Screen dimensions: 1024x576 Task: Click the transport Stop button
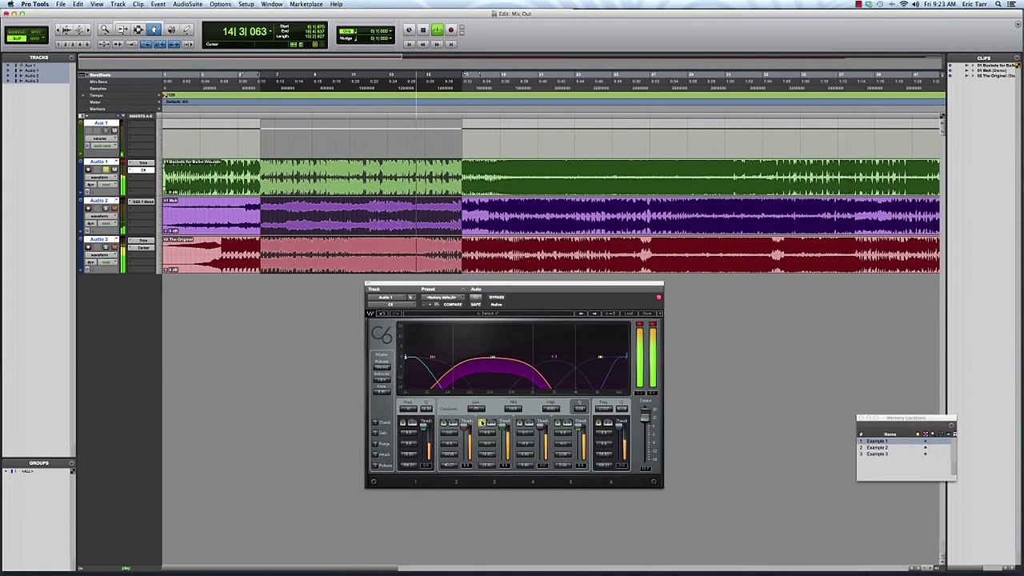point(422,30)
